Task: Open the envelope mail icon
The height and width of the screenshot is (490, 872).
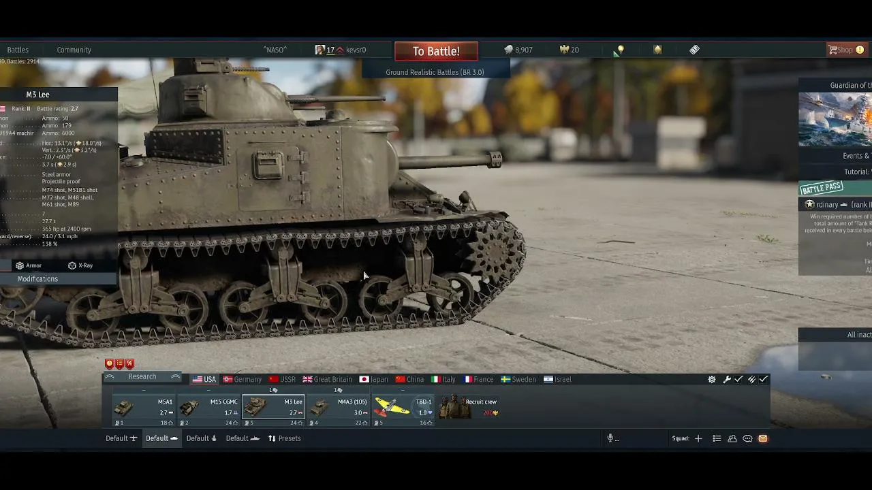Action: pos(763,438)
